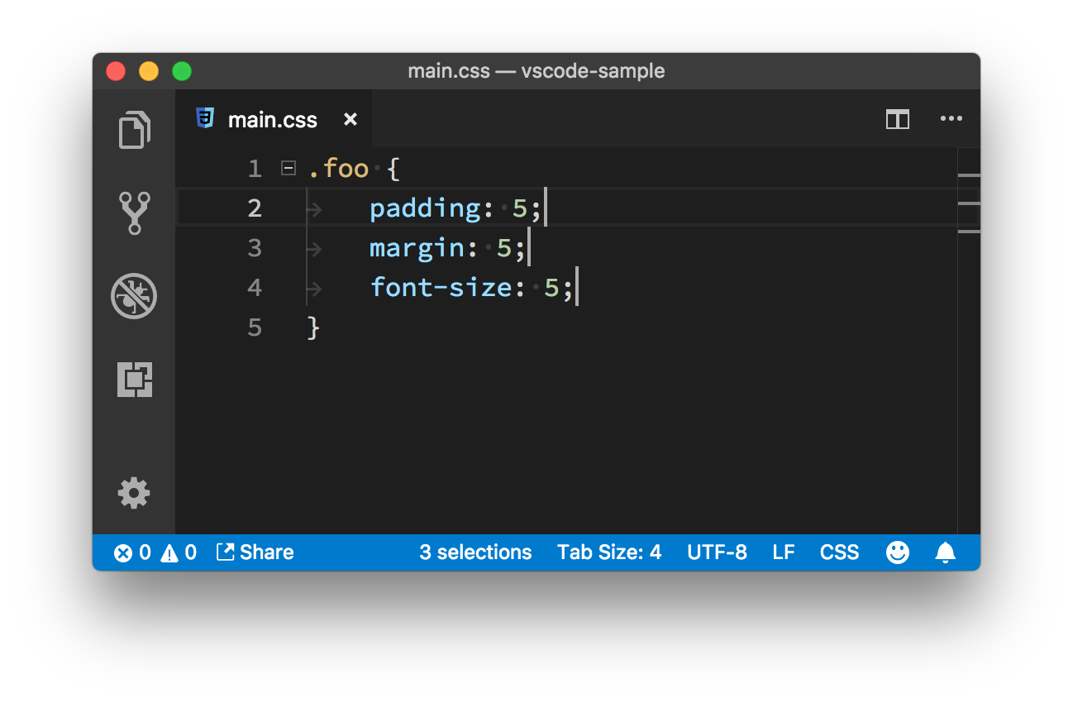Switch the UTF-8 file encoding
1073x703 pixels.
click(x=717, y=552)
